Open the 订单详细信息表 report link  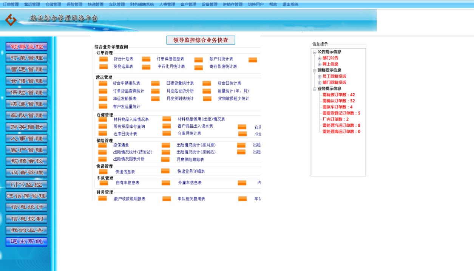pos(171,59)
